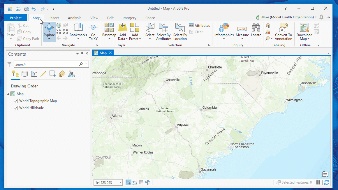The height and width of the screenshot is (190, 338).
Task: Show List By Labeling tag view
Action: click(x=62, y=74)
